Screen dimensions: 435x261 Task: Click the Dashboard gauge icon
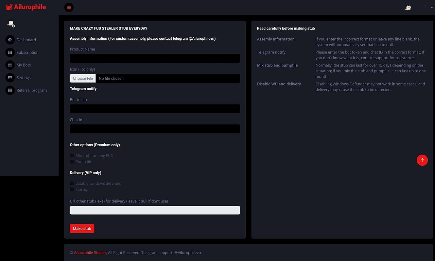point(10,40)
